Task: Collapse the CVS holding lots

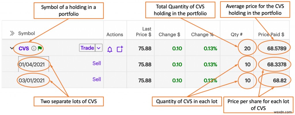Action: [x=12, y=48]
